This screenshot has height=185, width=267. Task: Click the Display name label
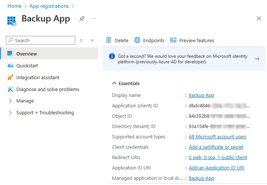tap(126, 95)
